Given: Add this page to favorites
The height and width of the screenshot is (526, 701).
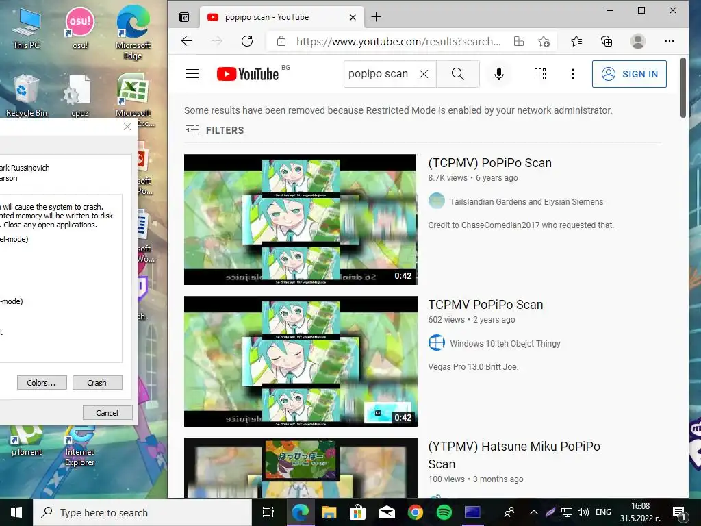Looking at the screenshot, I should click(x=544, y=41).
